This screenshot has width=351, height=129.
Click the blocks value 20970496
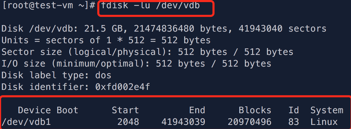point(249,122)
